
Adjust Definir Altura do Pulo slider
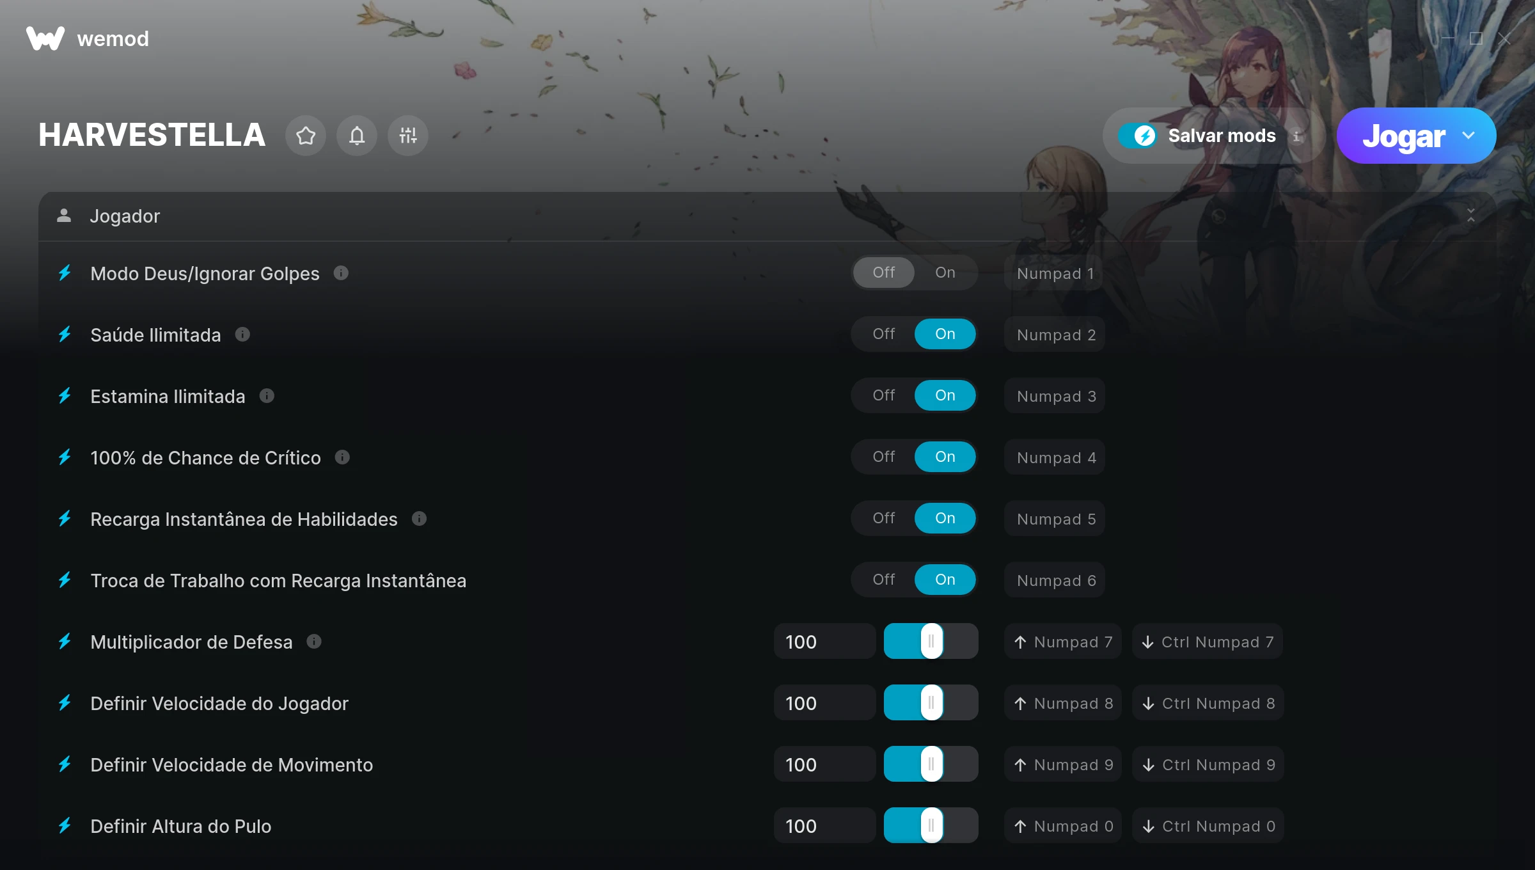[x=931, y=825]
